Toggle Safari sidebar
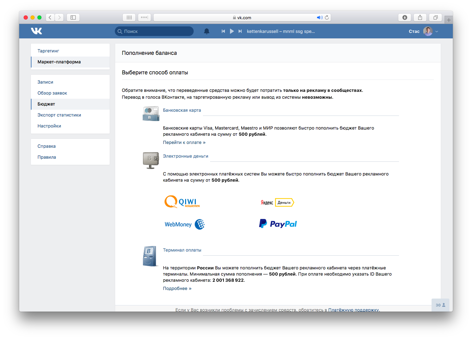472x339 pixels. pyautogui.click(x=73, y=17)
